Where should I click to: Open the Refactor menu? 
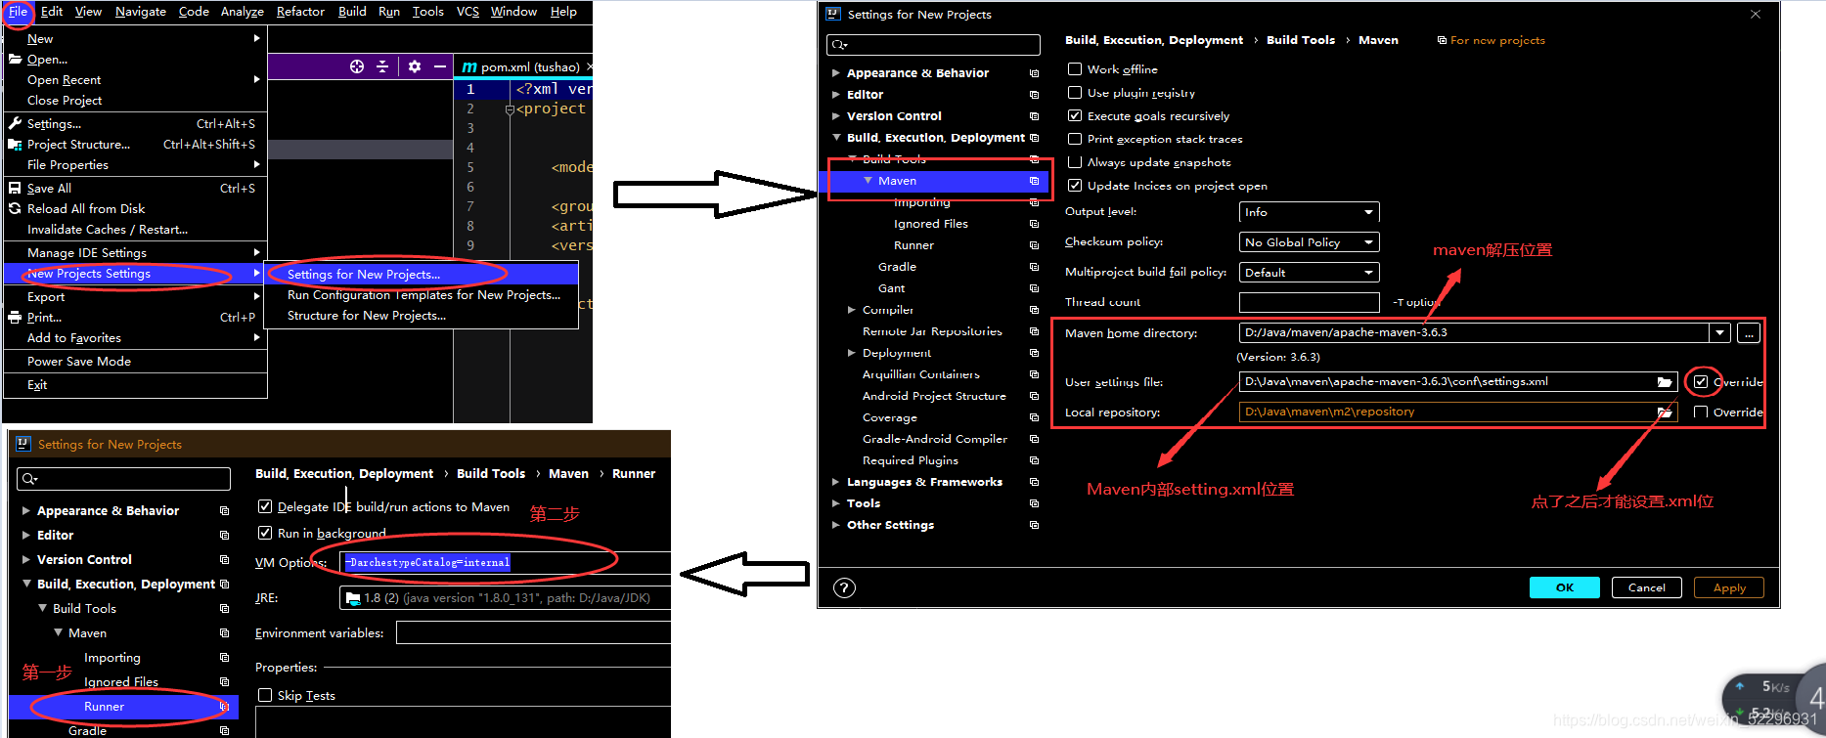pos(300,12)
